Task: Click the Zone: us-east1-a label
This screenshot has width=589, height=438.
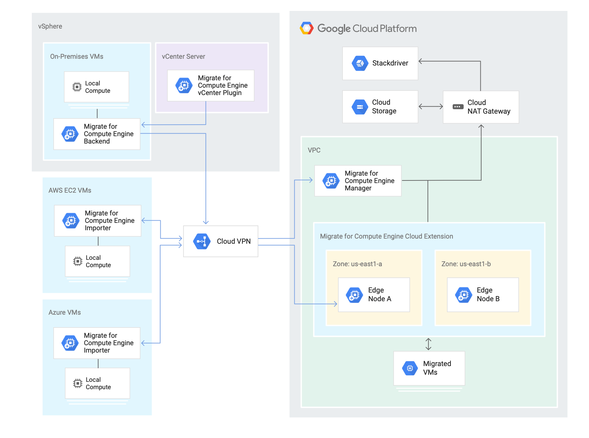Action: pyautogui.click(x=357, y=264)
